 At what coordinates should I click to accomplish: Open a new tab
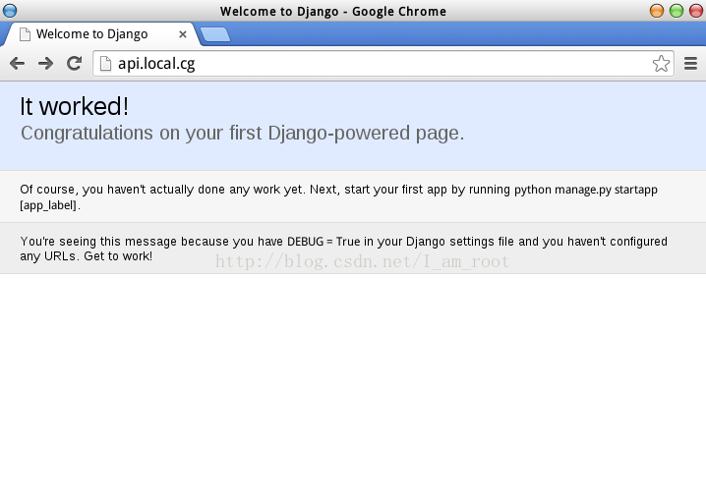tap(214, 34)
